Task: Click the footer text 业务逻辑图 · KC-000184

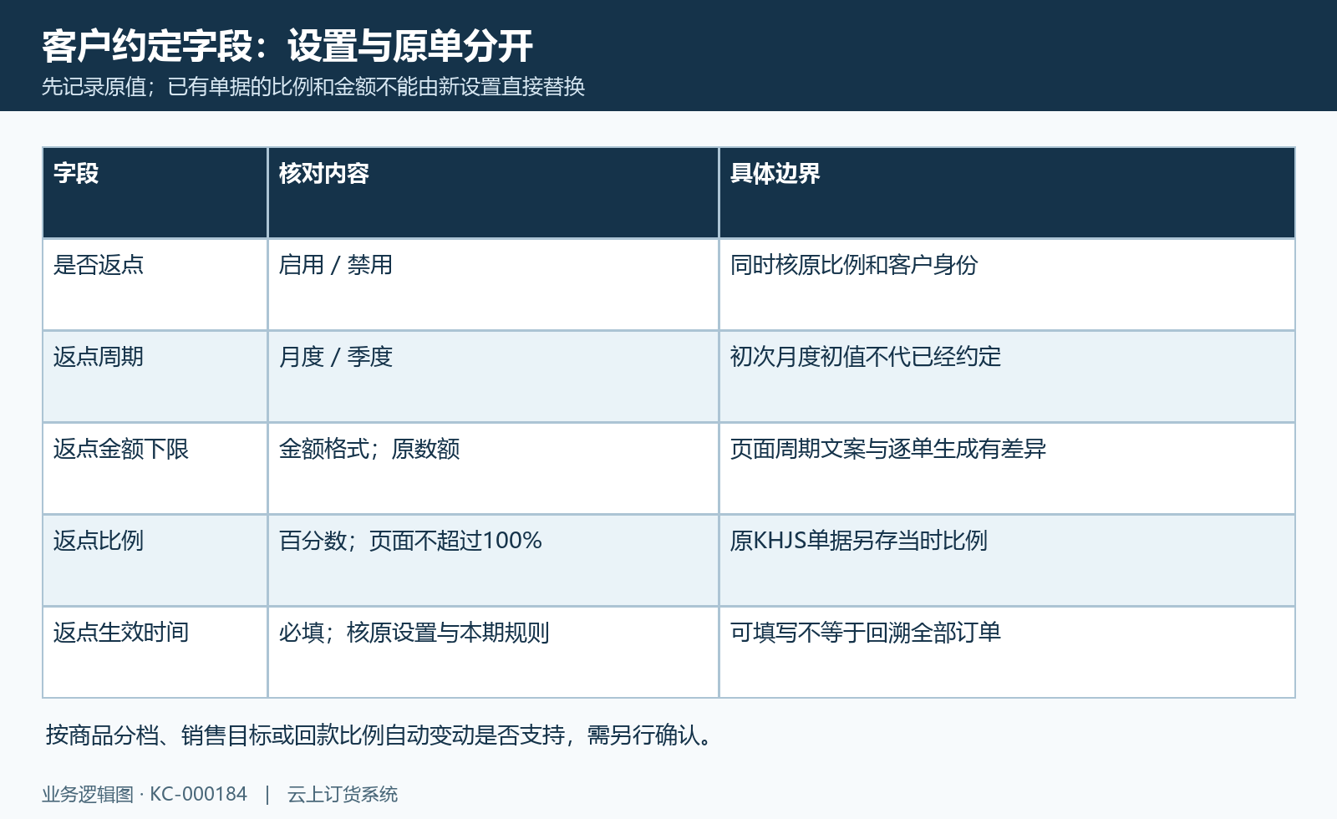Action: [145, 794]
